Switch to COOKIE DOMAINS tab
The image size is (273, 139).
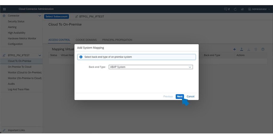coord(86,40)
